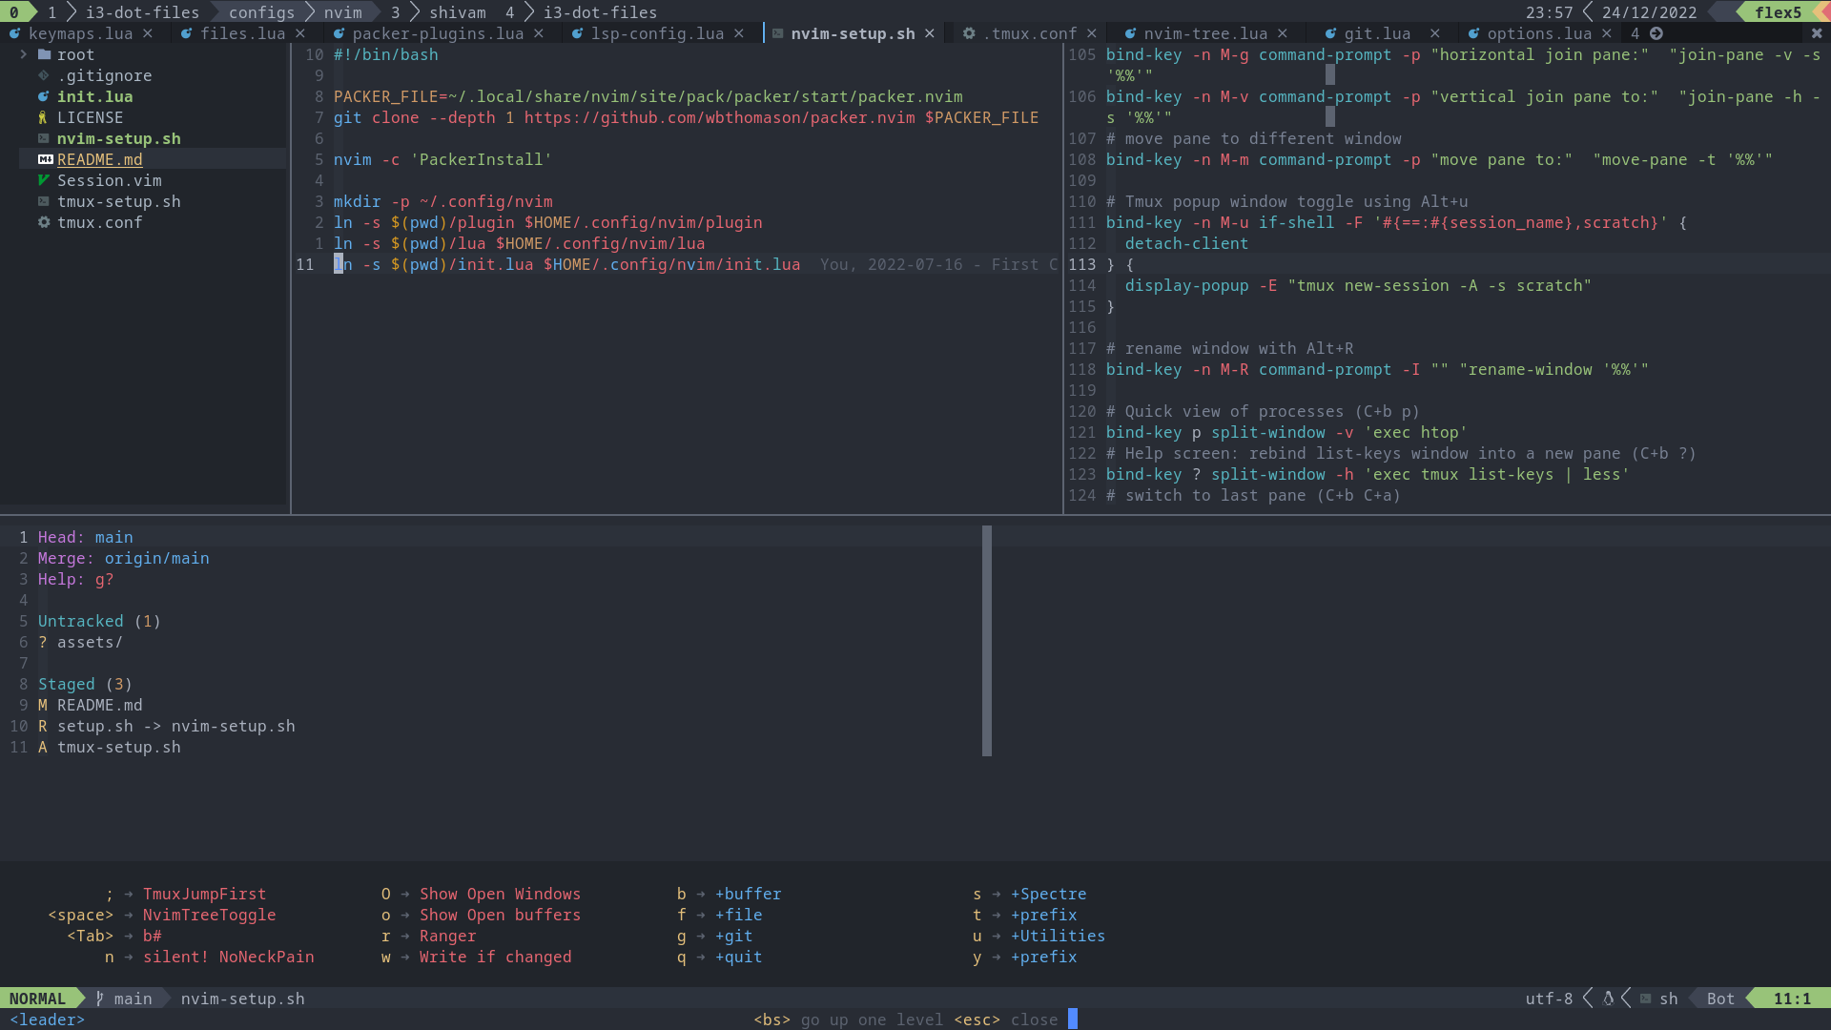
Task: Click the git status pane scrollbar
Action: click(x=987, y=639)
